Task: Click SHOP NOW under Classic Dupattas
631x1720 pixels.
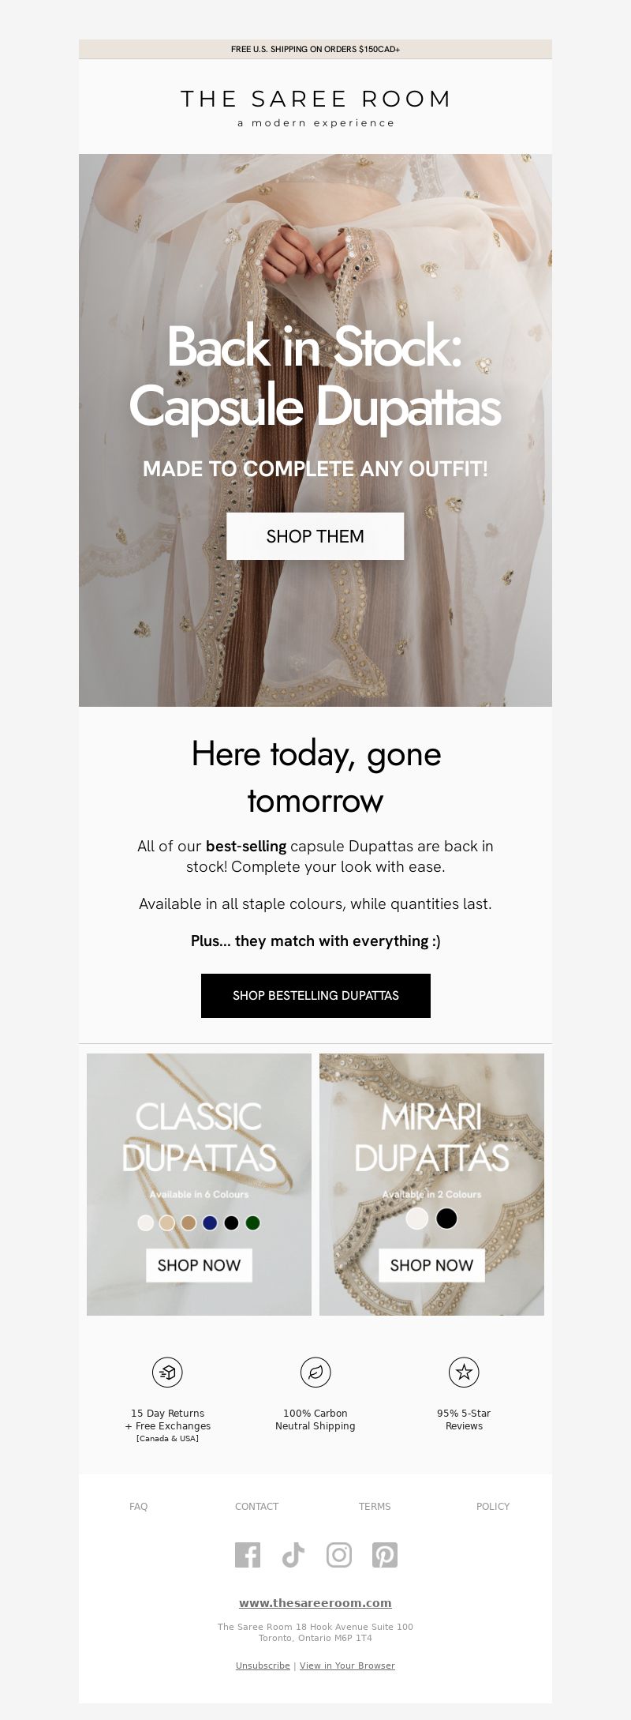Action: 199,1265
